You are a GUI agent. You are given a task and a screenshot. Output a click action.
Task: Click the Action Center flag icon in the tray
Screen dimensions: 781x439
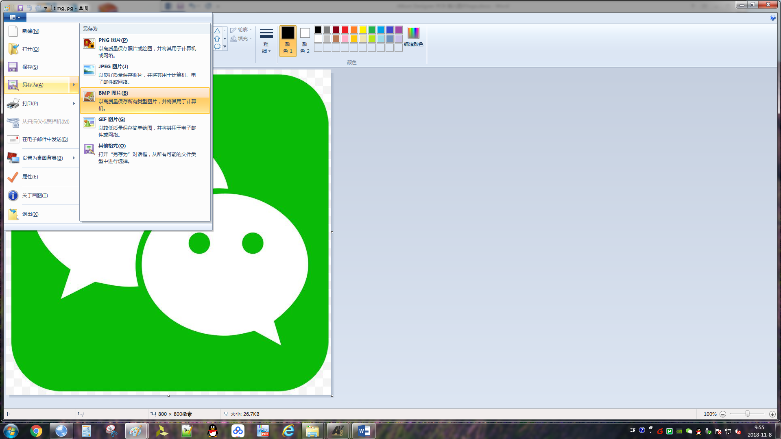tap(718, 431)
